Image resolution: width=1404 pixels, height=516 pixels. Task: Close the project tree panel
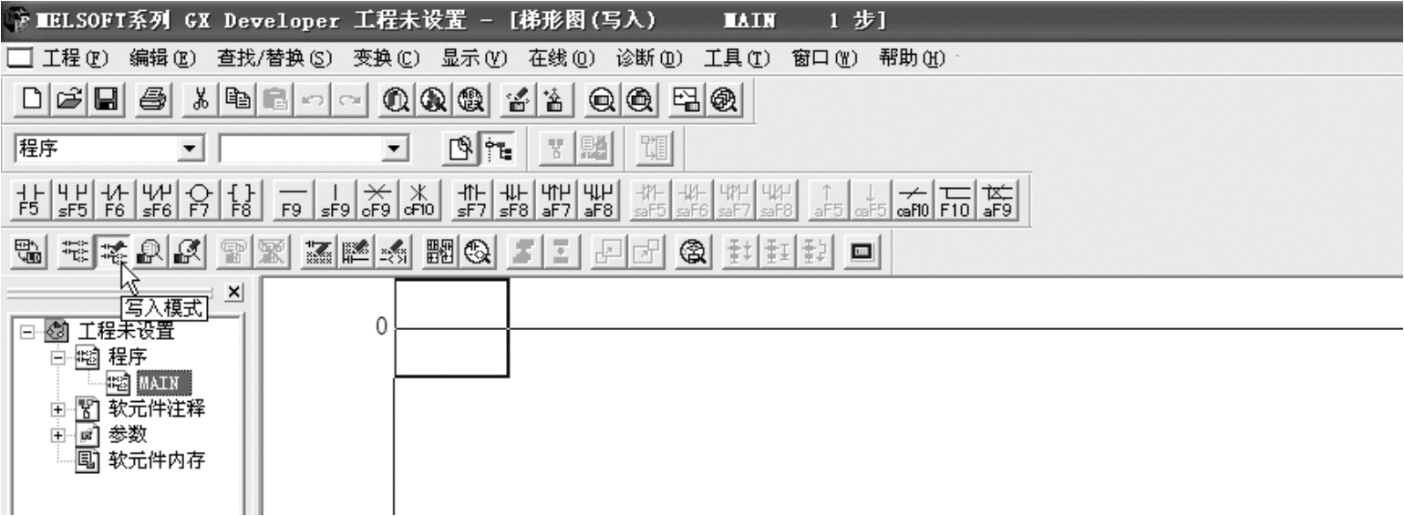point(233,291)
